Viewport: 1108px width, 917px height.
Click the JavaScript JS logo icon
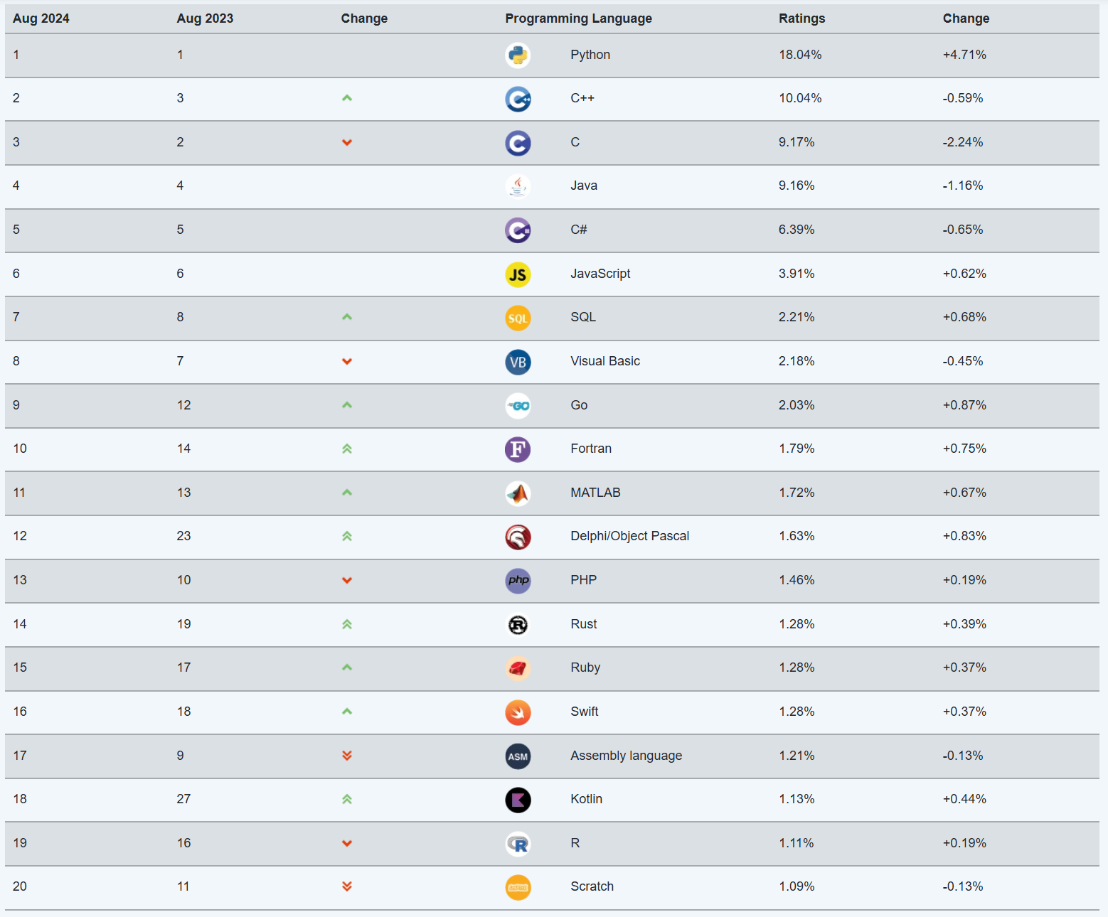pyautogui.click(x=518, y=274)
